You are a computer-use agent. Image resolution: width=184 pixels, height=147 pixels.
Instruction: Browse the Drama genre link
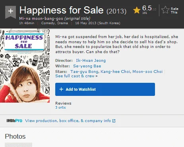[63, 23]
